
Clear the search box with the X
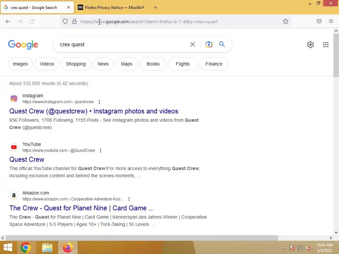tap(192, 45)
